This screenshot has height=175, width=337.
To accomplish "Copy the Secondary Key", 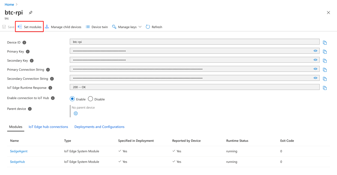I will pos(325,61).
